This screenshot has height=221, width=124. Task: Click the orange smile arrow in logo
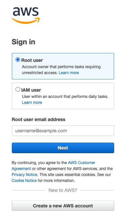[26, 21]
